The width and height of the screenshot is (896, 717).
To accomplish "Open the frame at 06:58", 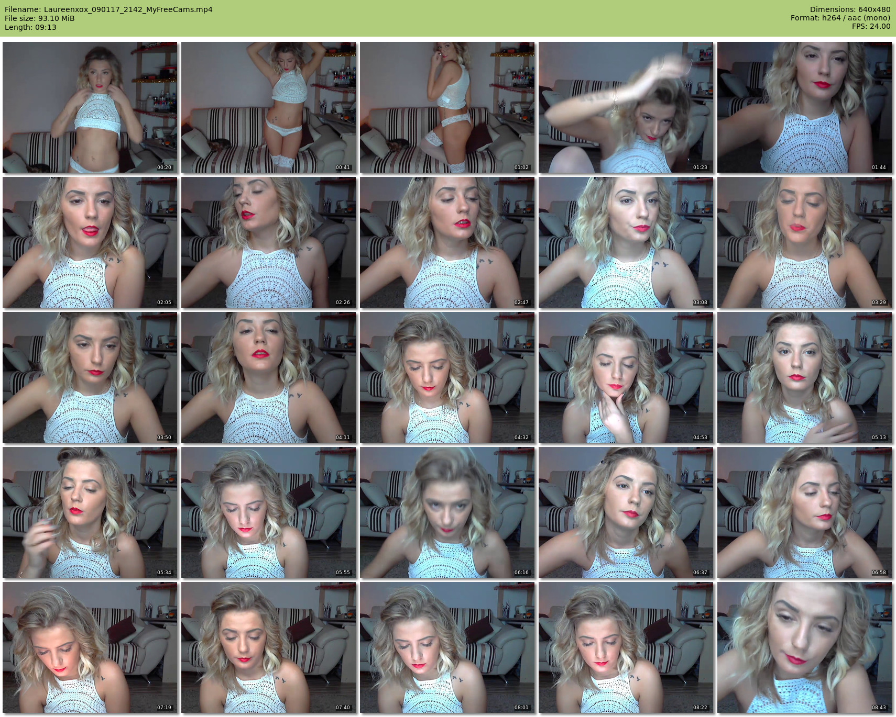I will pos(804,512).
